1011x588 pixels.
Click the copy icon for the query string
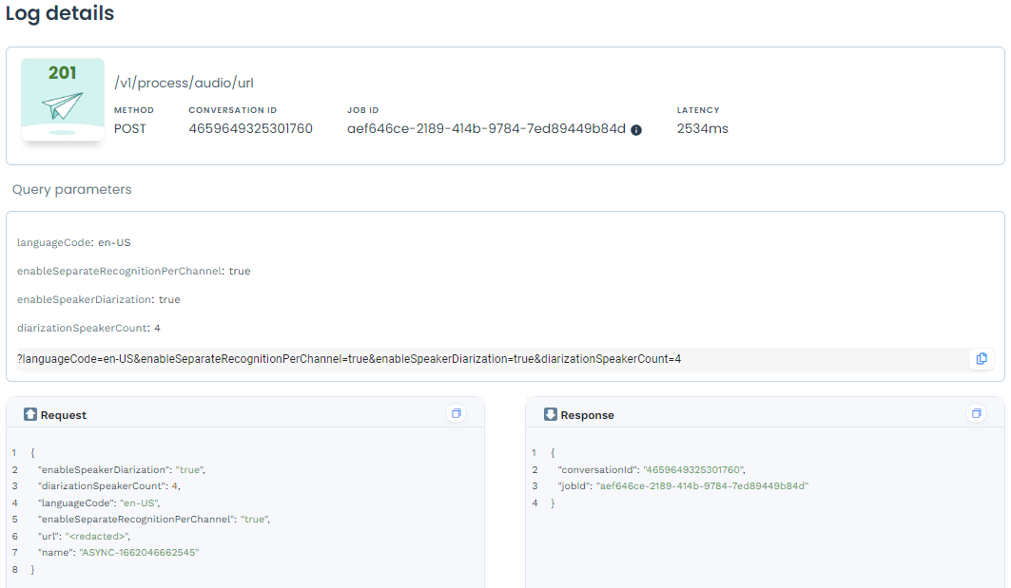tap(982, 359)
